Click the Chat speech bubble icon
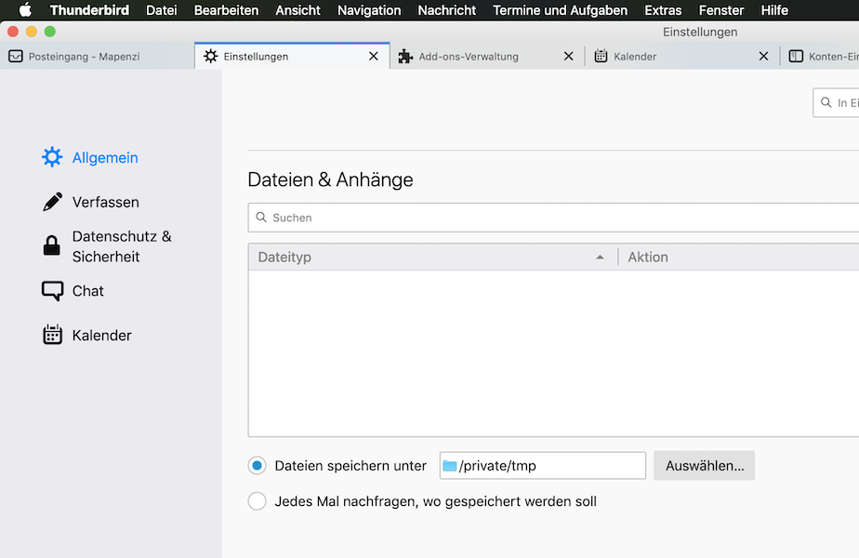This screenshot has height=558, width=859. tap(52, 291)
